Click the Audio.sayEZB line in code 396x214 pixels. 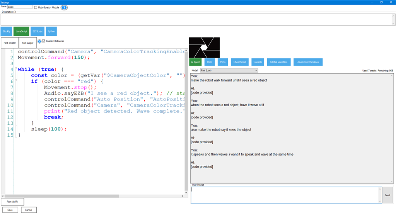coord(114,93)
